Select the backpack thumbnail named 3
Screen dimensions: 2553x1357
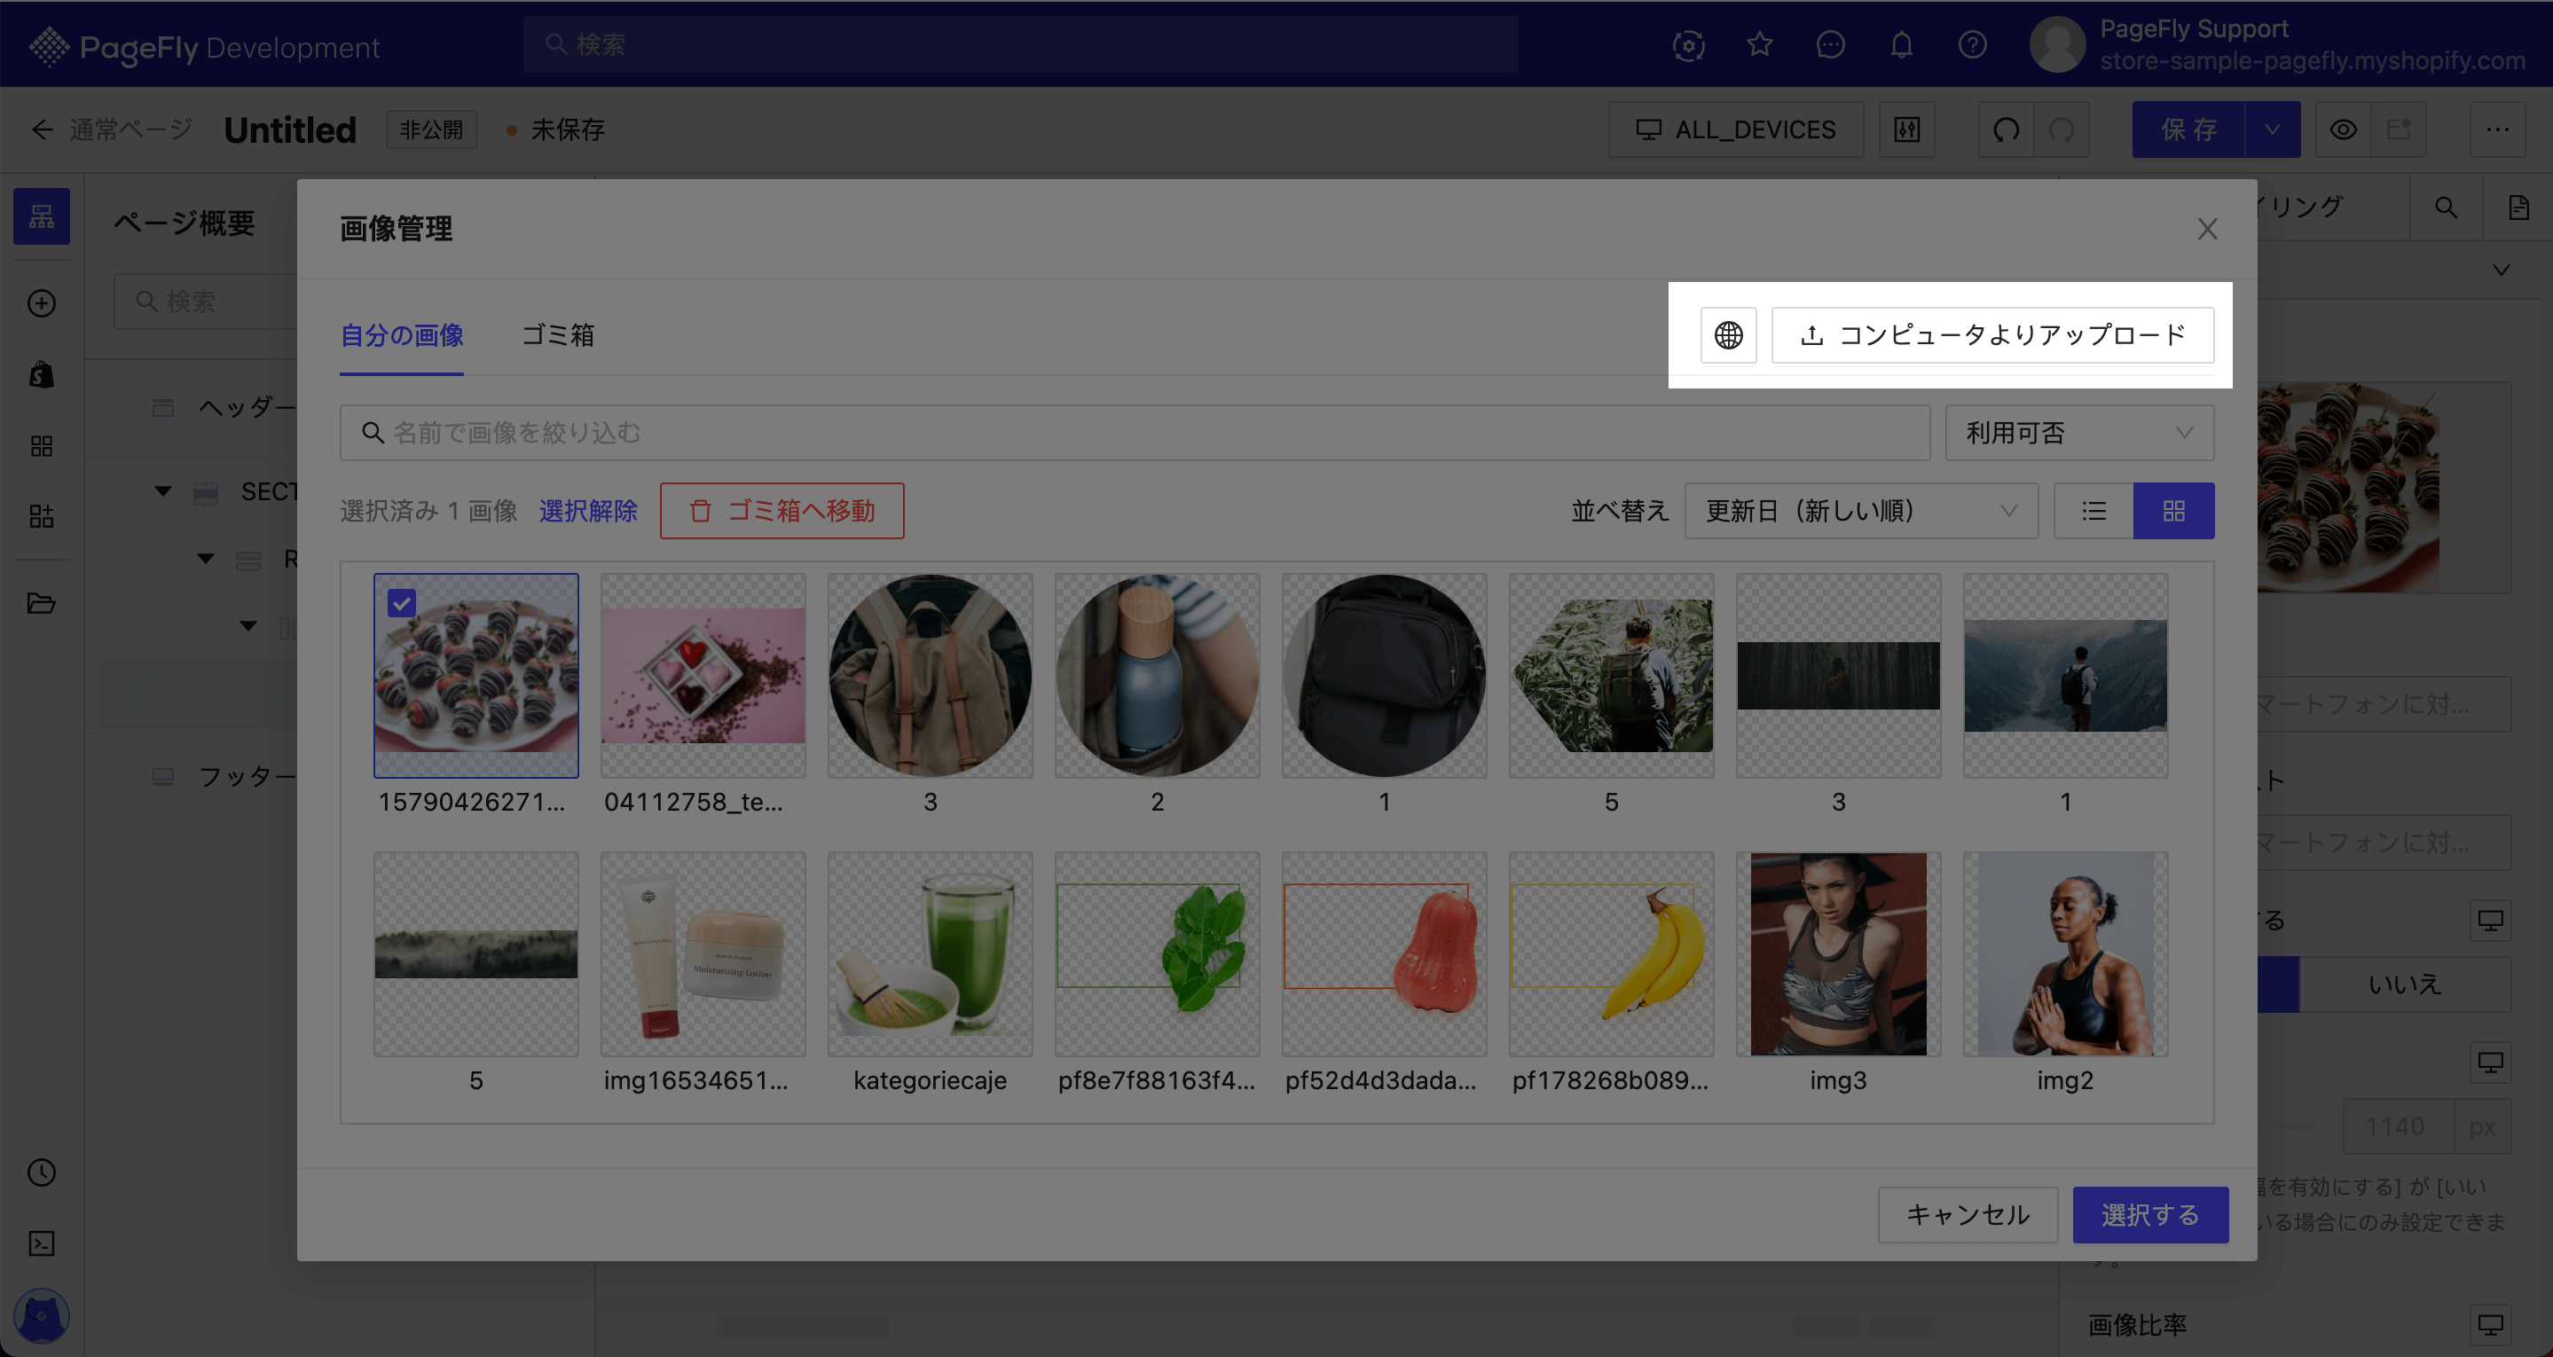point(930,675)
